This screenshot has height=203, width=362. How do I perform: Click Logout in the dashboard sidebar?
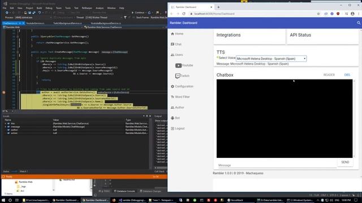178,129
